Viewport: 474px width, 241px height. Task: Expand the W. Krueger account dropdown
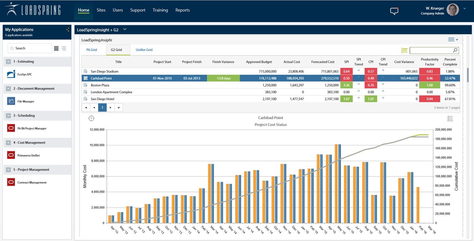[x=465, y=9]
